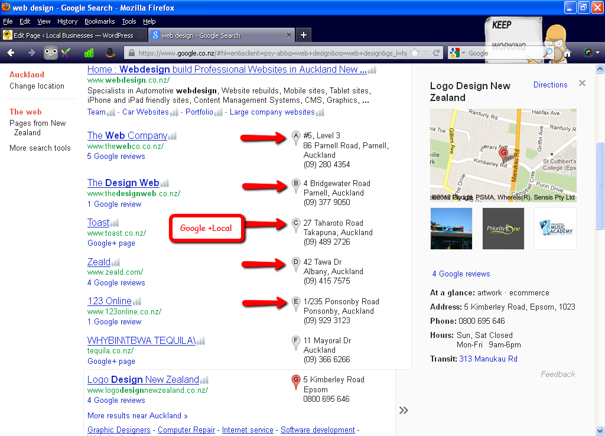Viewport: 605px width, 436px height.
Task: Click the search magnifier in search box
Action: [x=548, y=53]
